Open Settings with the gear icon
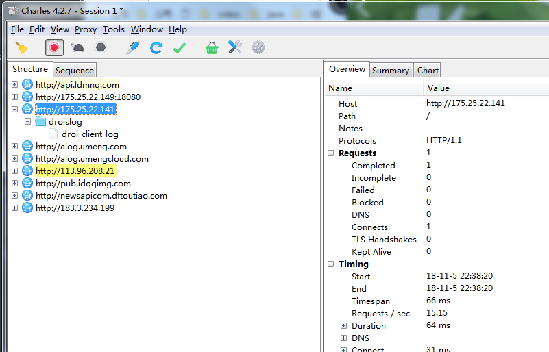This screenshot has height=352, width=549. (x=258, y=47)
